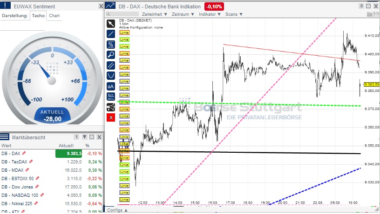This screenshot has height=214, width=380.
Task: Switch to the Tacho tab
Action: [38, 16]
